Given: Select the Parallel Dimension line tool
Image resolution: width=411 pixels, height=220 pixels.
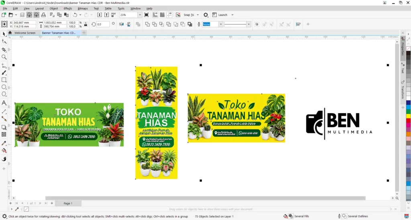Looking at the screenshot, I should click(4, 112).
